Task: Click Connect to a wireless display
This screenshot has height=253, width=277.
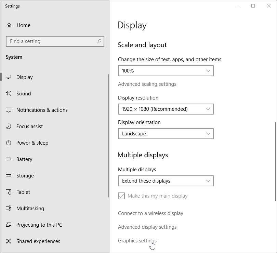Action: point(150,213)
